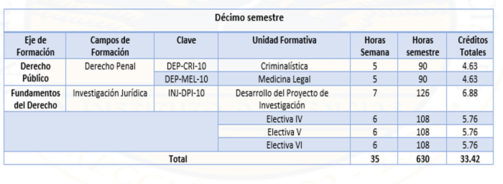Screen dimensions: 503x184
Task: Click the "Clave" column header
Action: pyautogui.click(x=186, y=41)
